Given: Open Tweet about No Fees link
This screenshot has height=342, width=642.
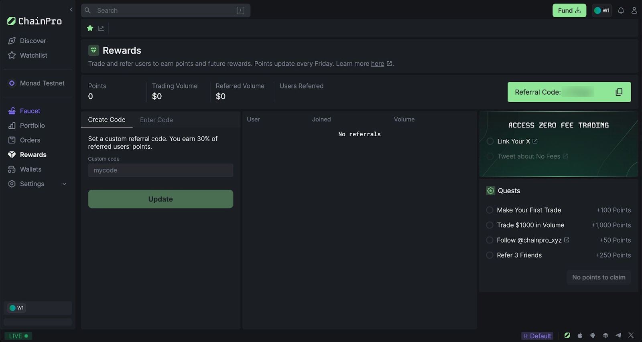Looking at the screenshot, I should (565, 156).
